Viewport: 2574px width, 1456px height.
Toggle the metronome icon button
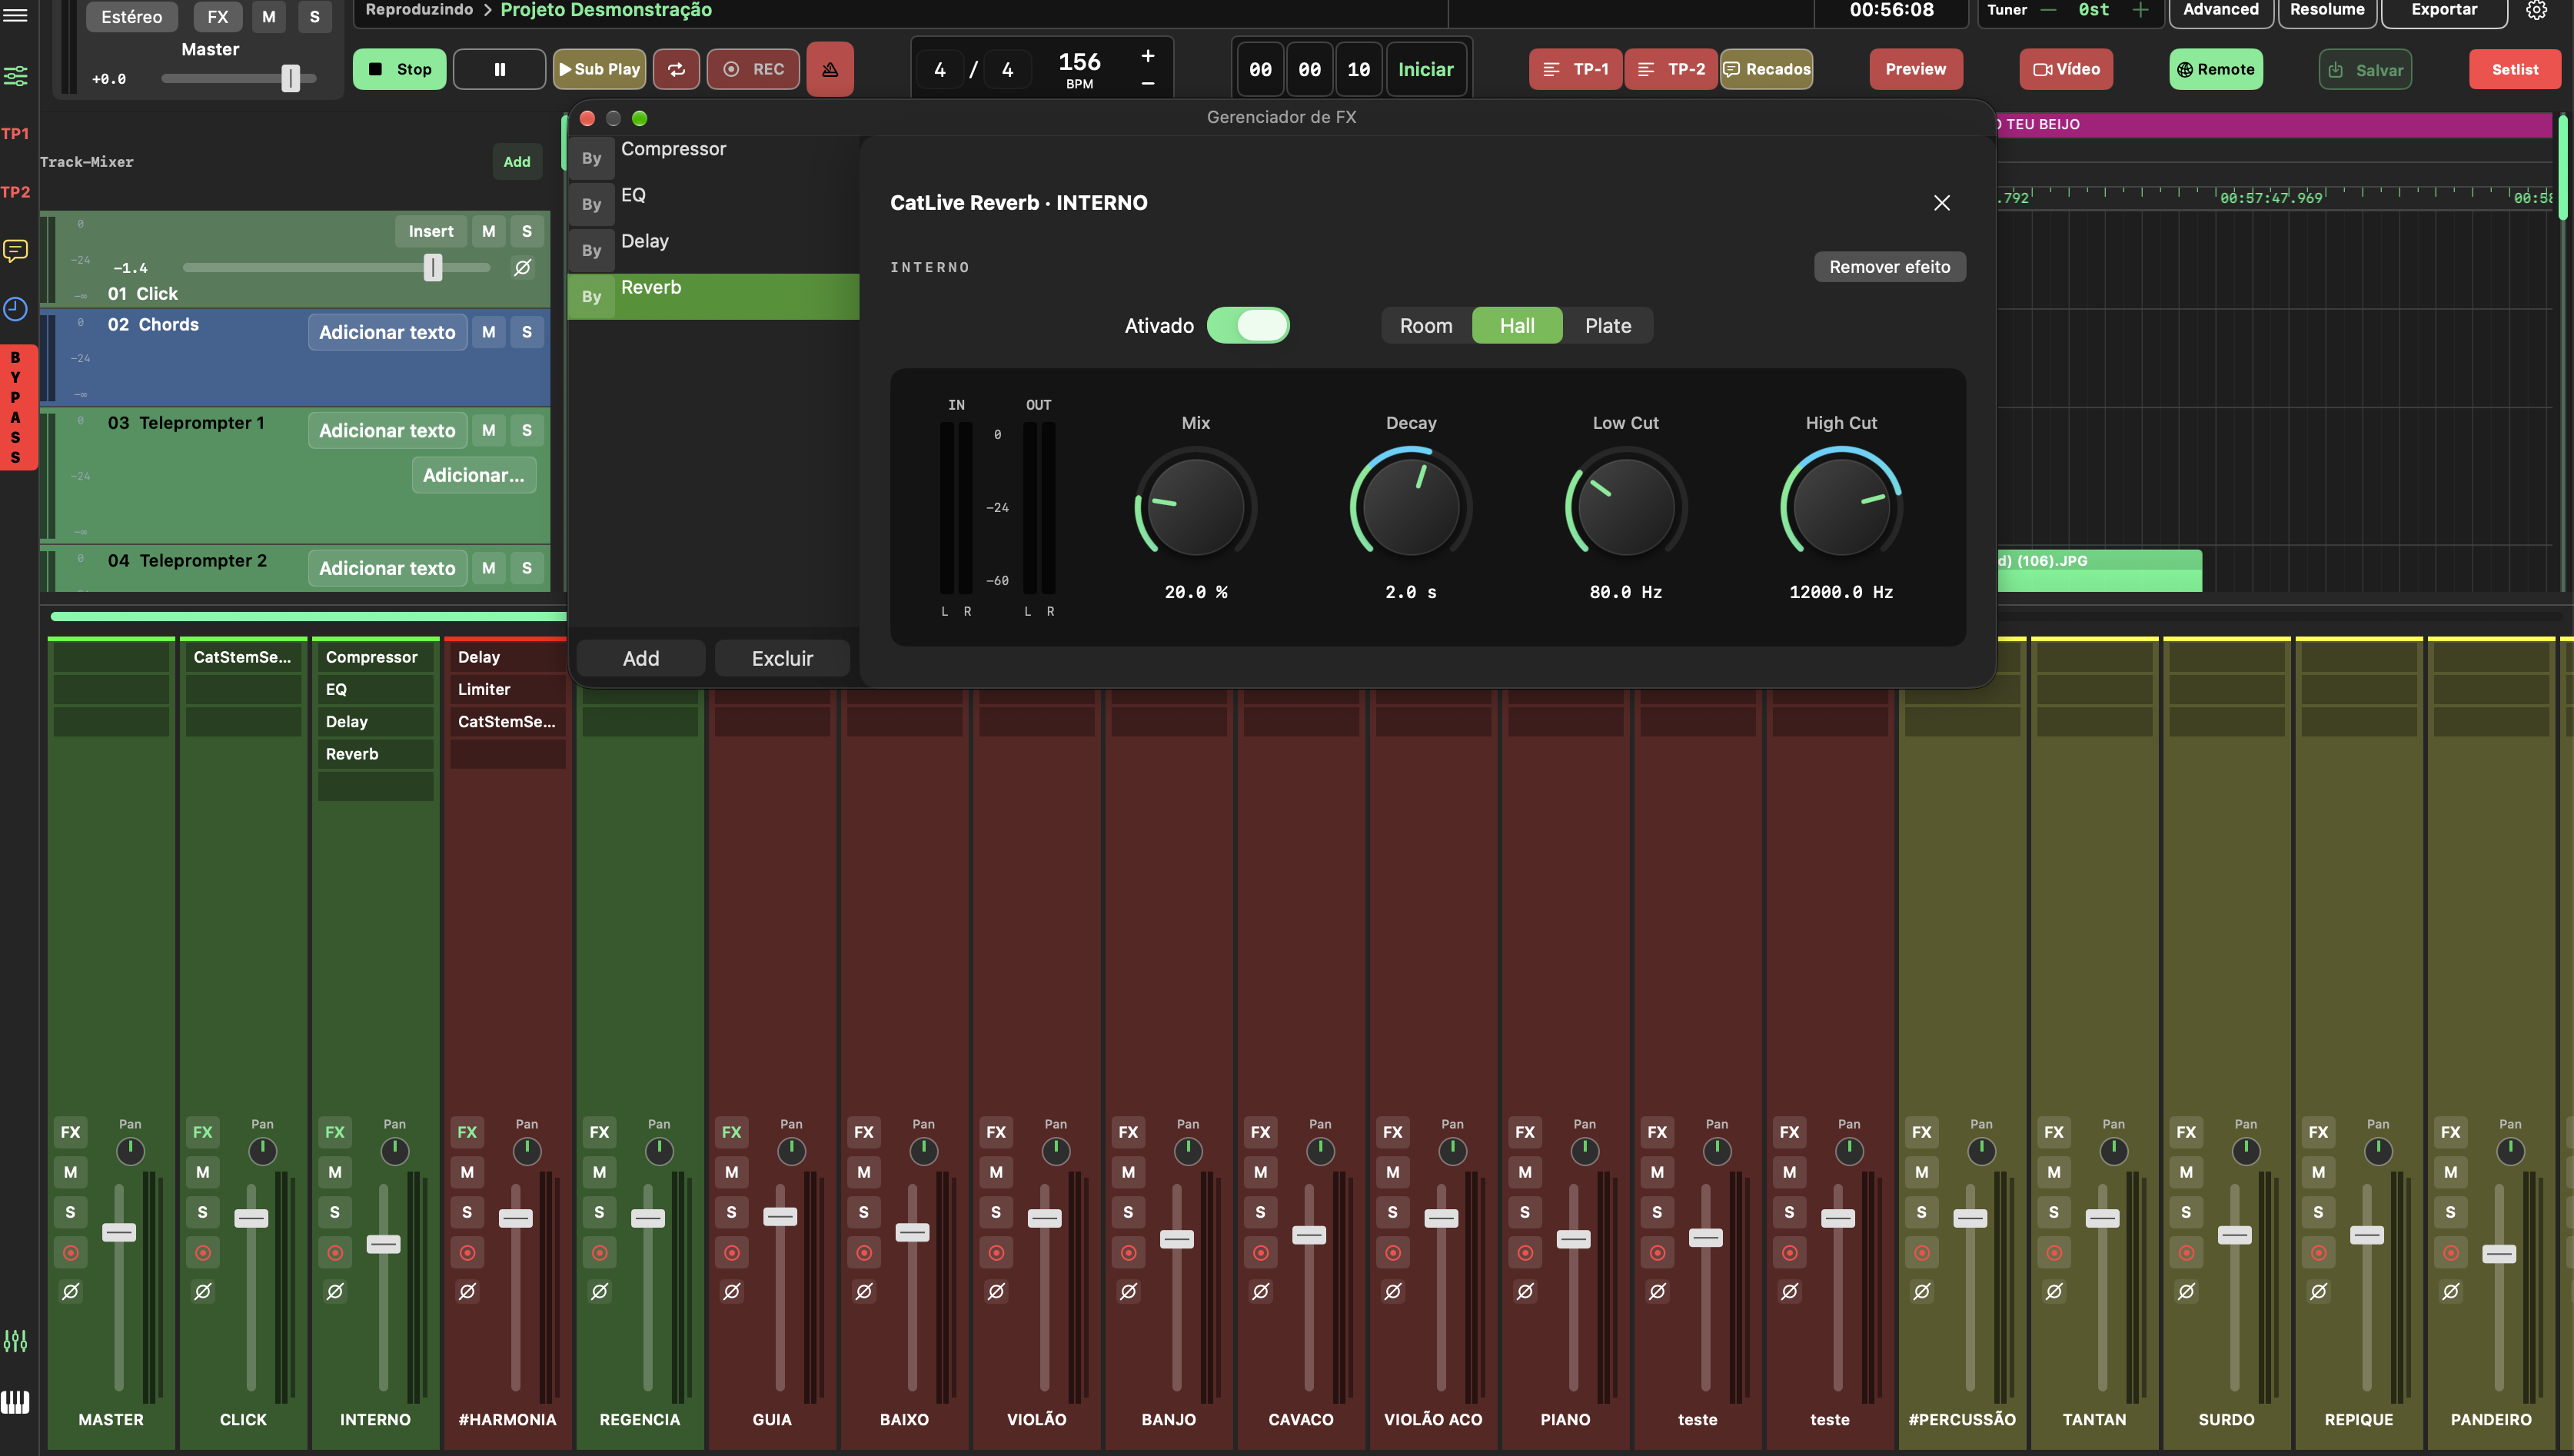click(829, 69)
